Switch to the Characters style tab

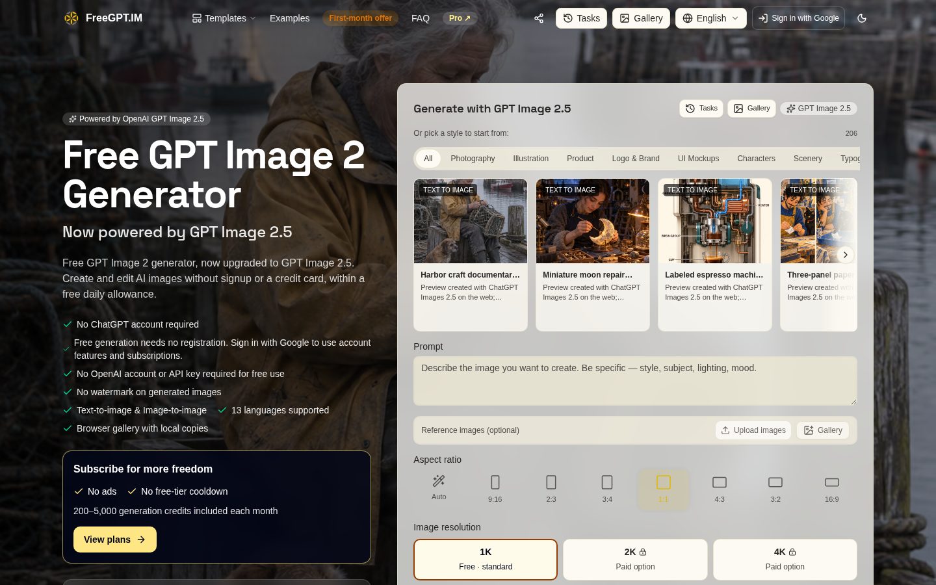[756, 159]
